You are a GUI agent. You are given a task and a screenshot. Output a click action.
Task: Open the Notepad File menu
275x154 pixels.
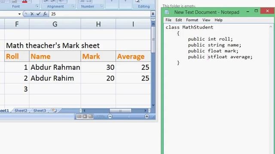tap(168, 20)
